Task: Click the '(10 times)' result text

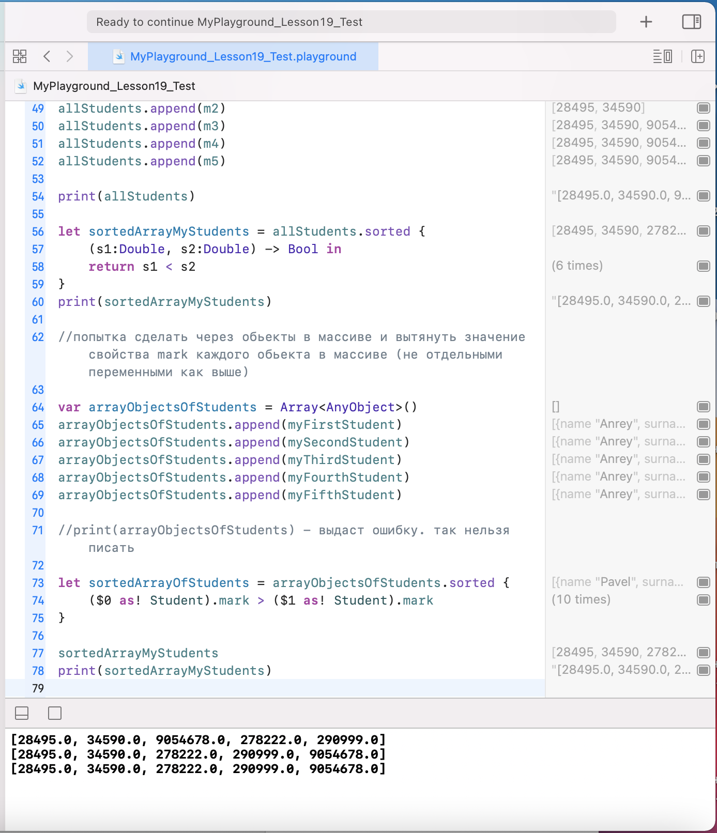Action: pos(581,599)
